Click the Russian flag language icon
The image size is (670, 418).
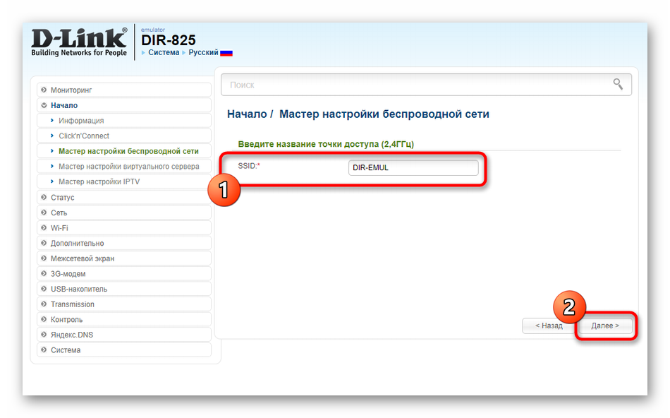[226, 53]
